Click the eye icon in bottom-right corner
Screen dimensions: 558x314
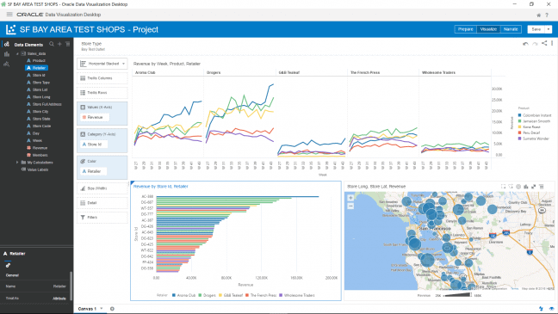pyautogui.click(x=551, y=309)
